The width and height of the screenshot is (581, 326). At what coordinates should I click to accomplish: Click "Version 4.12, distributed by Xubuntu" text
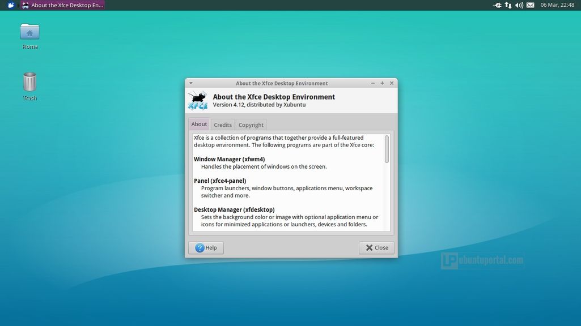click(259, 105)
